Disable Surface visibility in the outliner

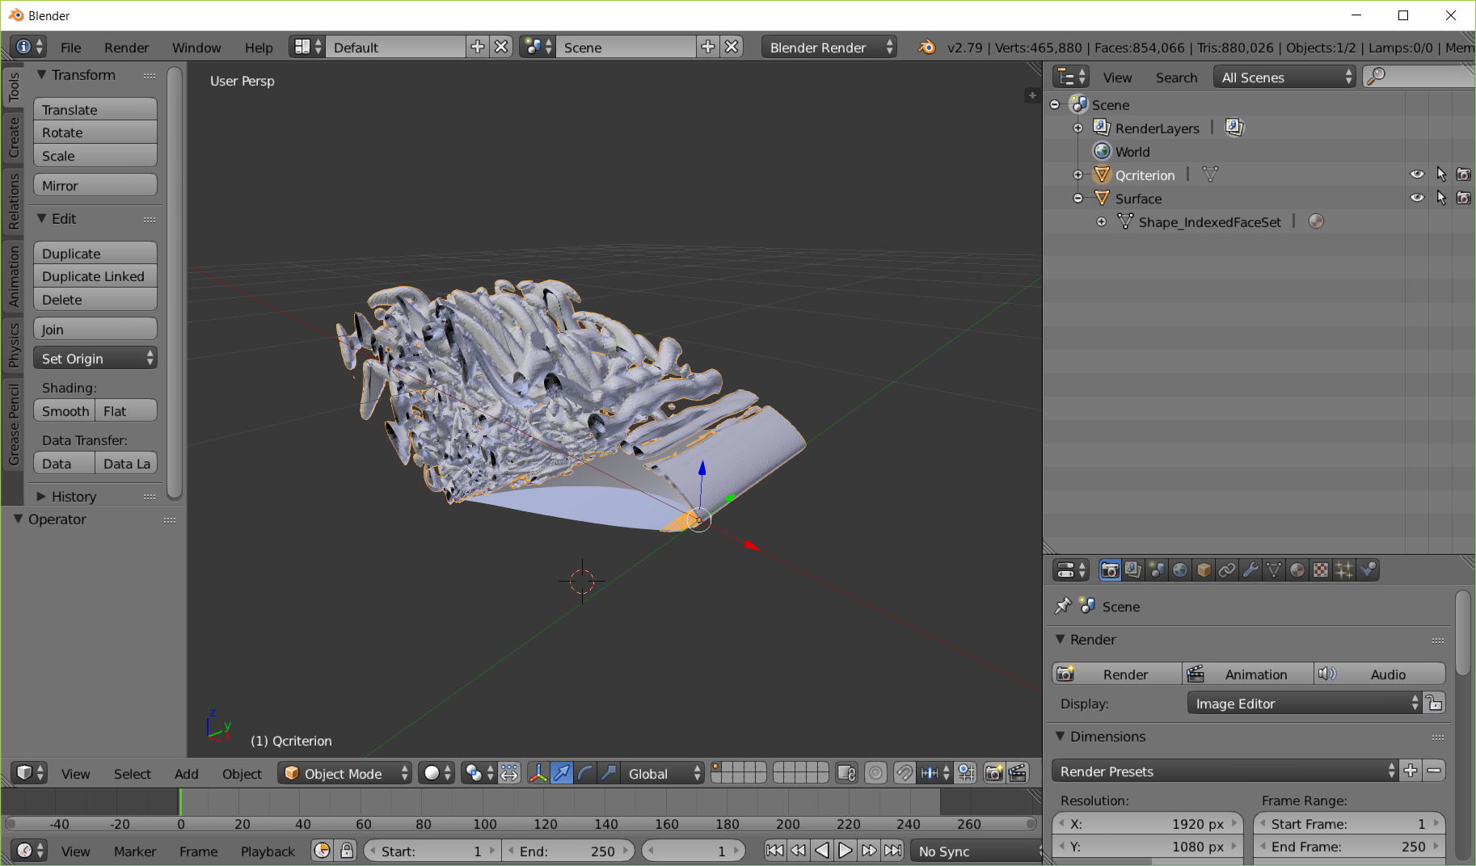point(1417,198)
